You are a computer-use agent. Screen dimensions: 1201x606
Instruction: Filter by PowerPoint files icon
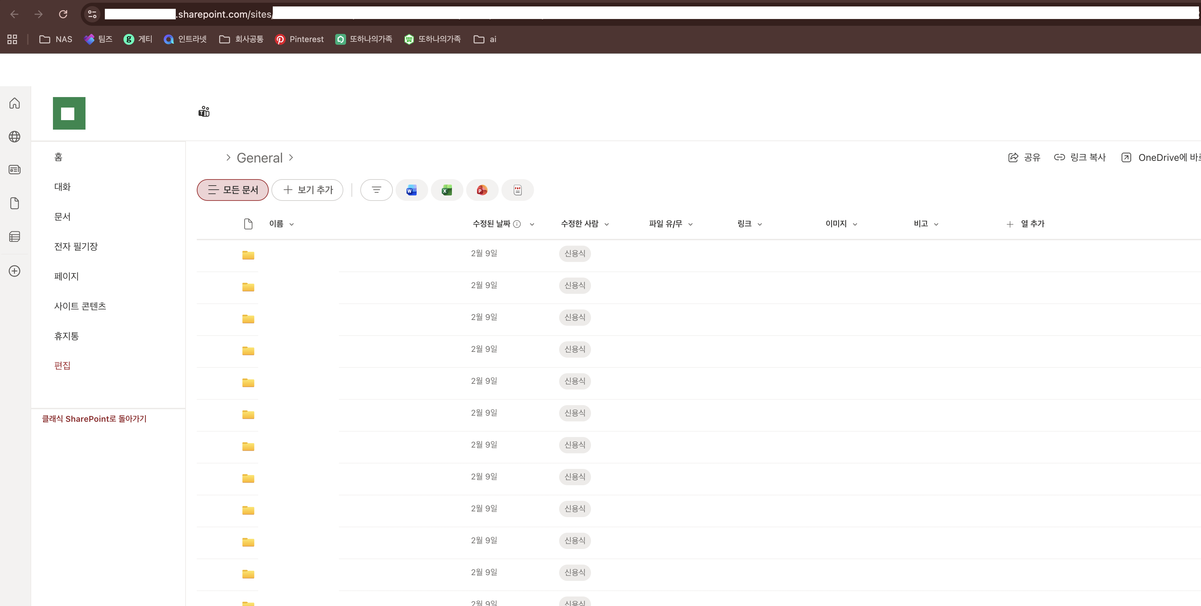click(482, 190)
